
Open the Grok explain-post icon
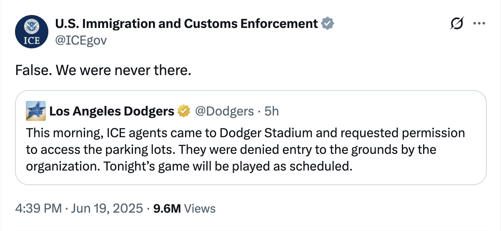click(457, 25)
